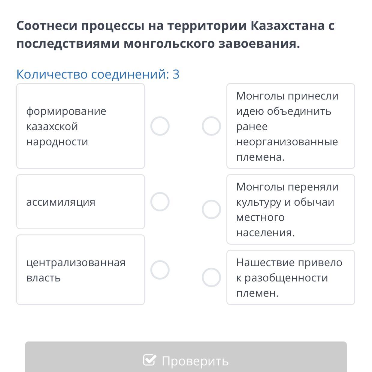Click the «Нашествие привело к разобщенности племен» card
This screenshot has height=372, width=372.
(291, 277)
